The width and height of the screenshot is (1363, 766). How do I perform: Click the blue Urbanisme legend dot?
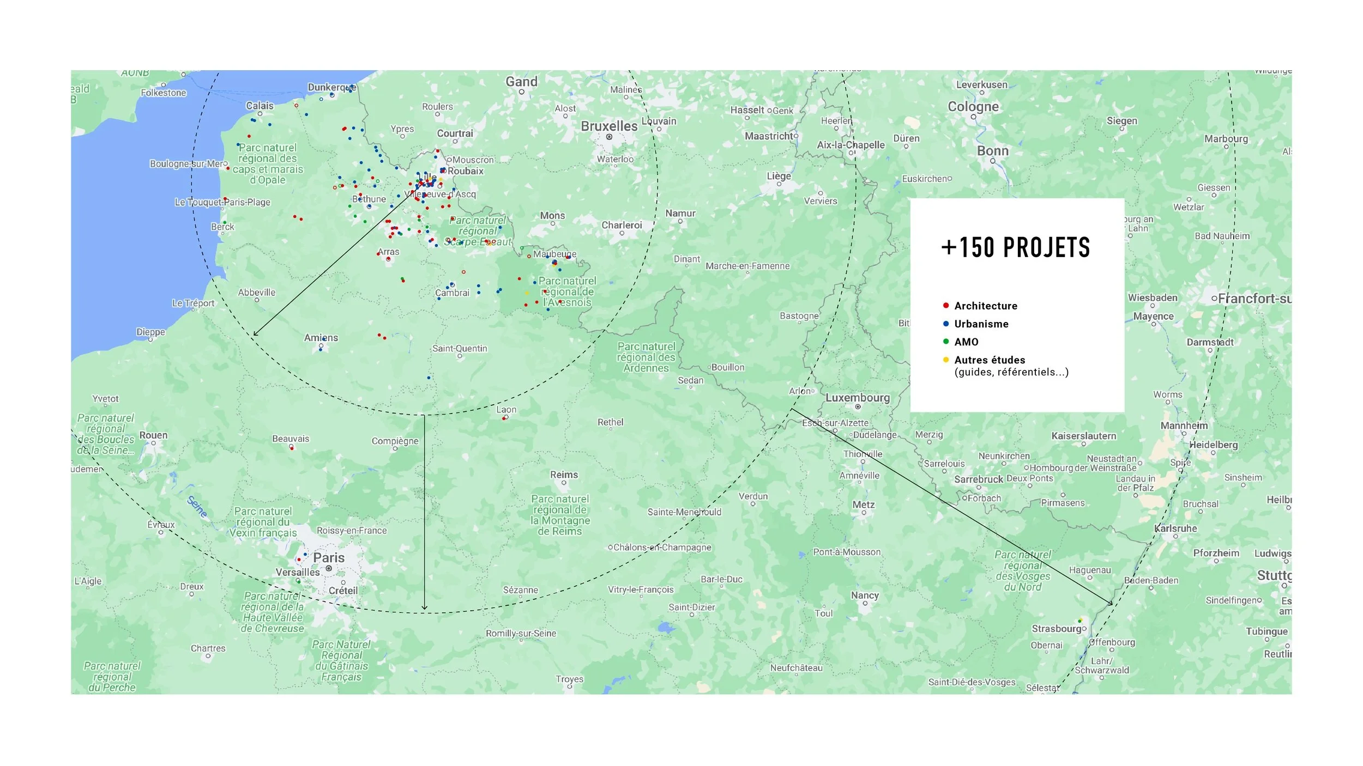(x=946, y=324)
